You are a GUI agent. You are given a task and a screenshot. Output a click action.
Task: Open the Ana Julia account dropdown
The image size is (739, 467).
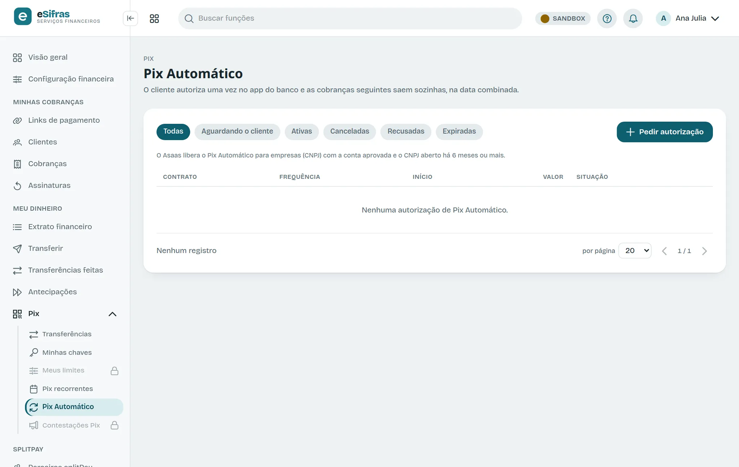point(688,18)
